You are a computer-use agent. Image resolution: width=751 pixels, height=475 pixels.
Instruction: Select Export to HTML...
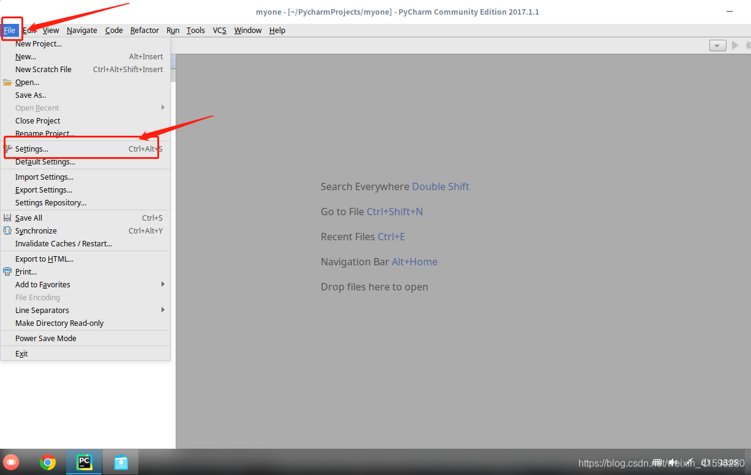pyautogui.click(x=85, y=259)
